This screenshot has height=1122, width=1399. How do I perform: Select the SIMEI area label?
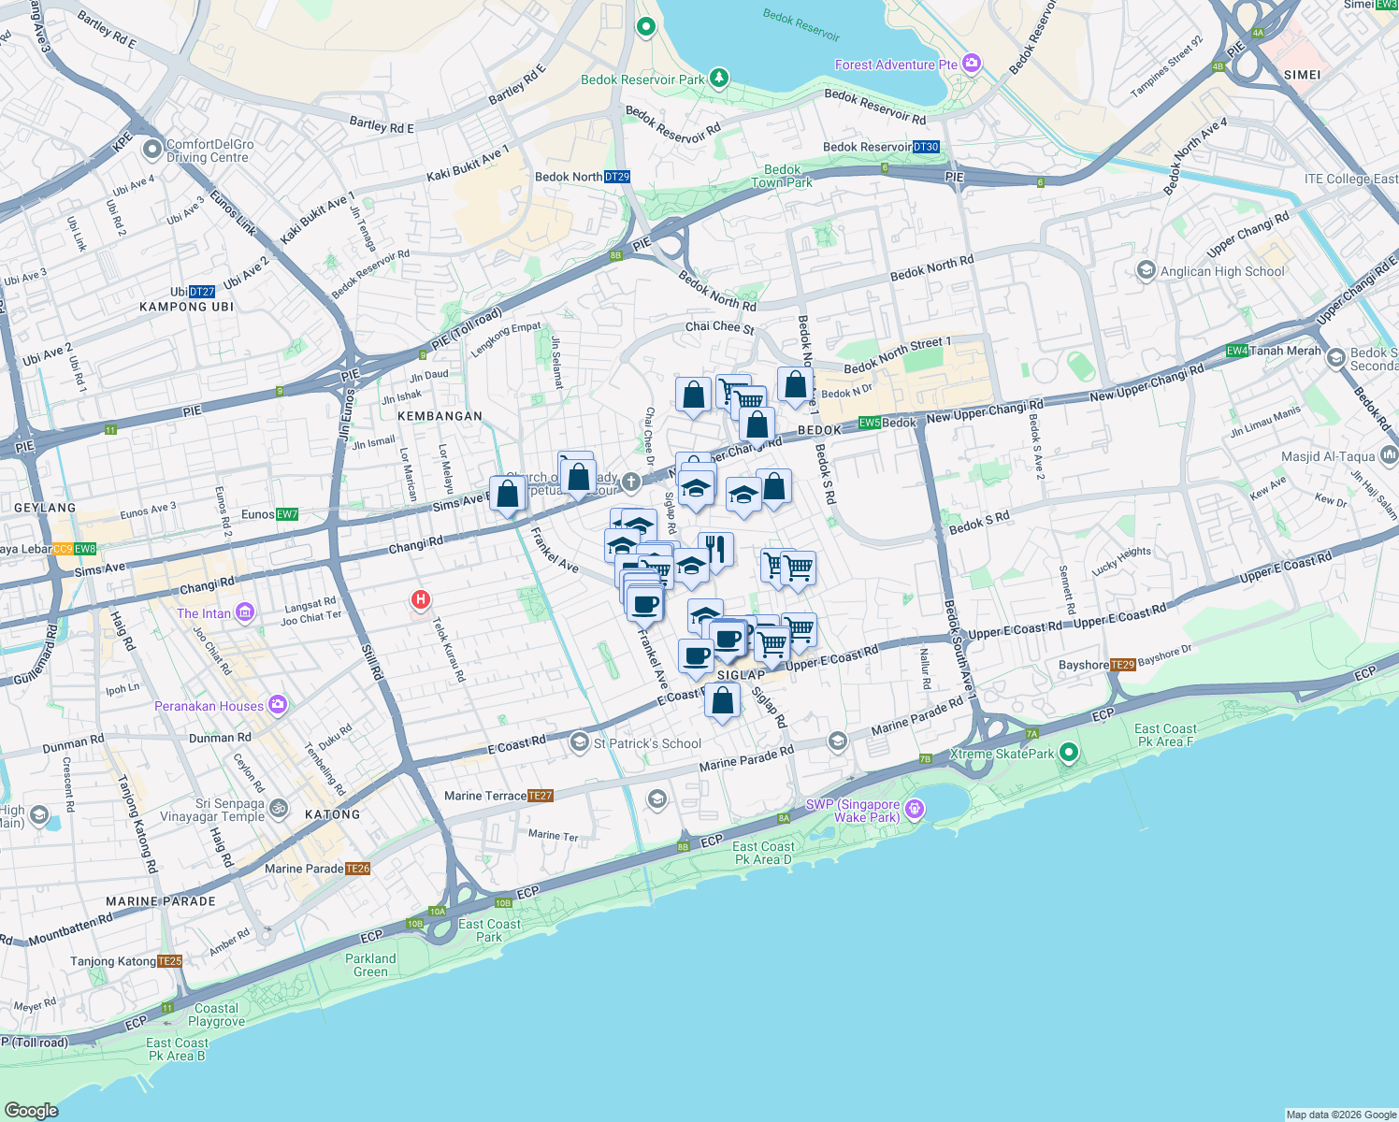(1303, 75)
